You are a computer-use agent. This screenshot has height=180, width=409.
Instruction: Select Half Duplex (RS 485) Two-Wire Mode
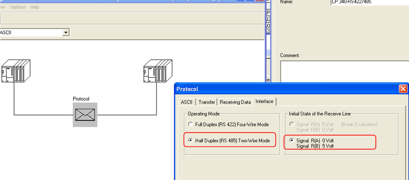coord(190,141)
